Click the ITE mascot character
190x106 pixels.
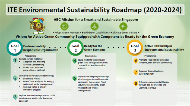[37, 26]
